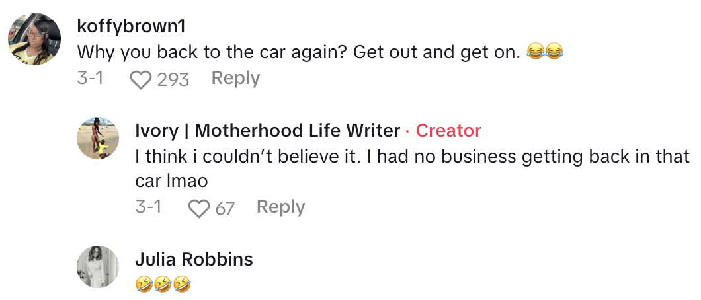Reply to koffybrown1's comment
The width and height of the screenshot is (701, 300).
pos(235,78)
